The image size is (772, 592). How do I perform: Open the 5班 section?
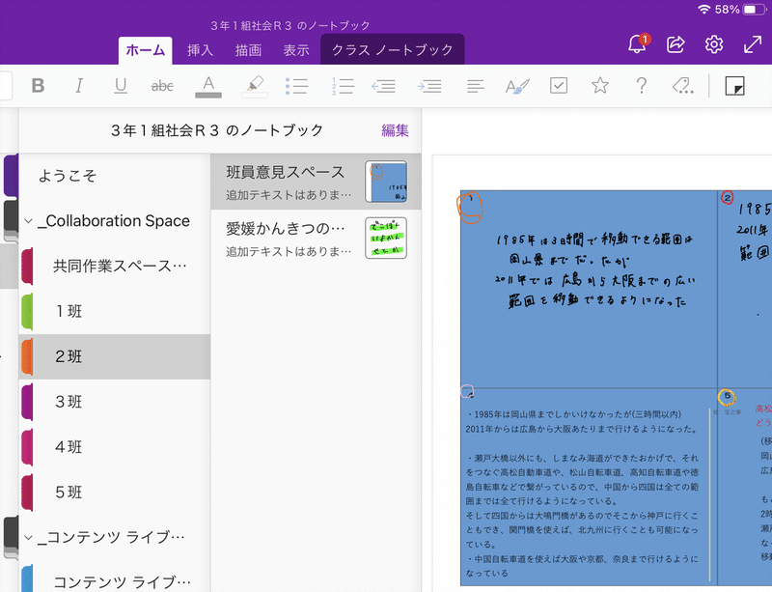coord(114,492)
